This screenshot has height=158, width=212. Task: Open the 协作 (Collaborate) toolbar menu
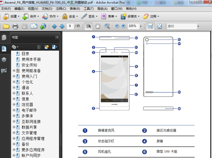[50, 16]
